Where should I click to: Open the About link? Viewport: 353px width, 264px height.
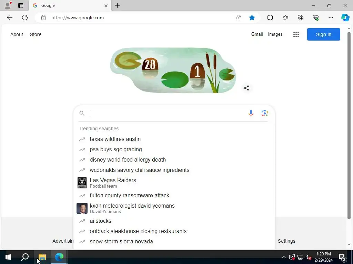pyautogui.click(x=17, y=34)
